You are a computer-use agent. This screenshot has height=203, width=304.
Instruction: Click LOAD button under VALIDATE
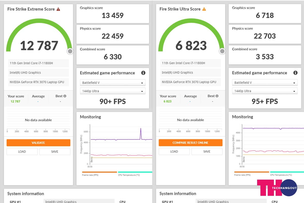tap(22, 152)
